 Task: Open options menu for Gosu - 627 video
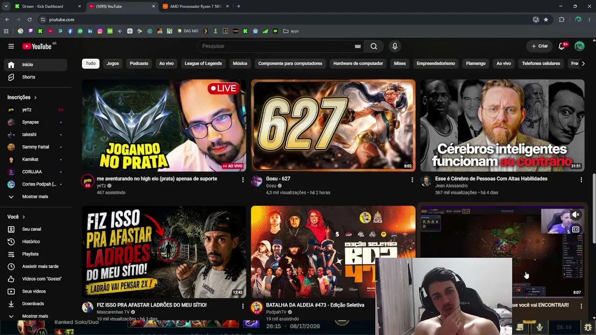click(412, 180)
